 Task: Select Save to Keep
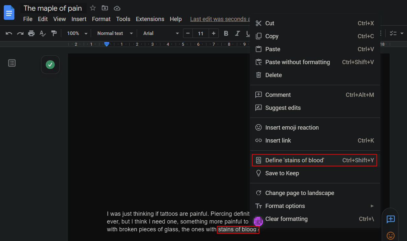pos(315,173)
